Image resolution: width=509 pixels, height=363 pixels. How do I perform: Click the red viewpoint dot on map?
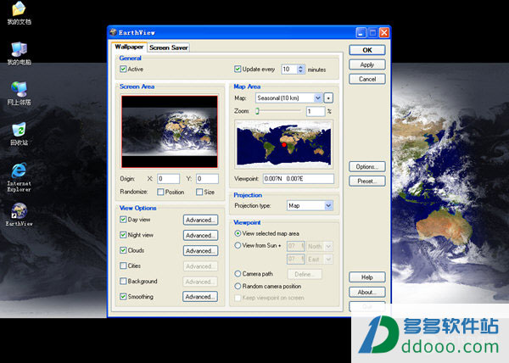pyautogui.click(x=284, y=145)
